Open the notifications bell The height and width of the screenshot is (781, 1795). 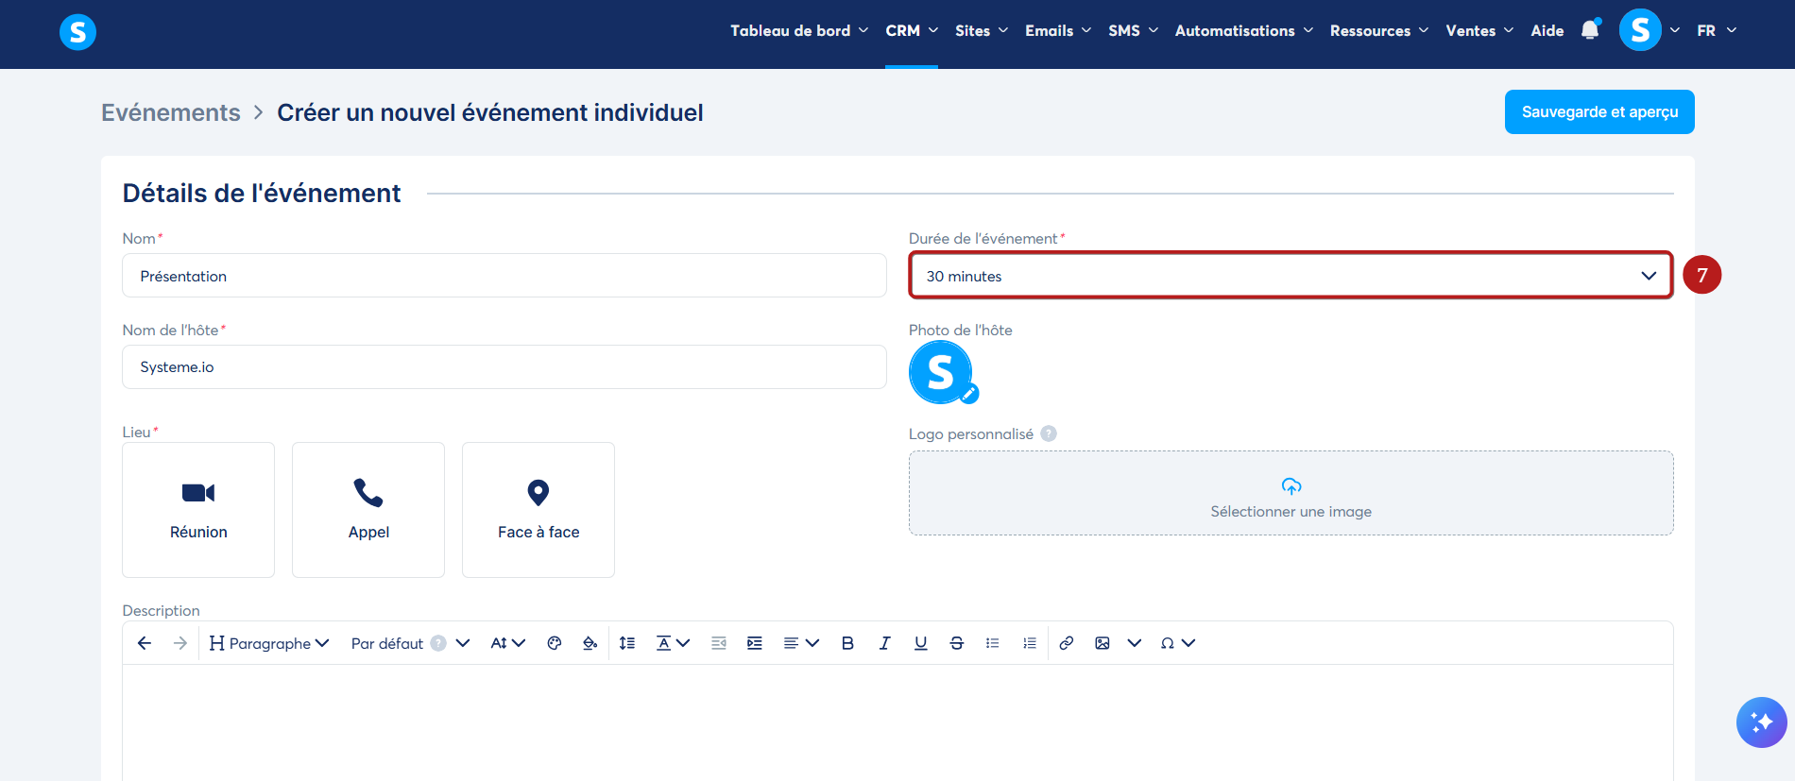(1590, 30)
